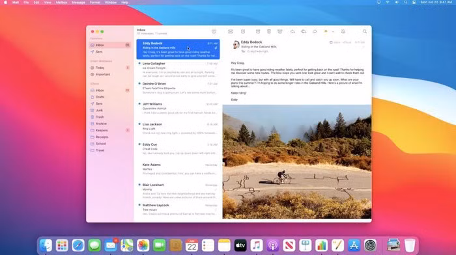
Task: Move the message to Junk with the toolbar icon
Action: (x=279, y=31)
